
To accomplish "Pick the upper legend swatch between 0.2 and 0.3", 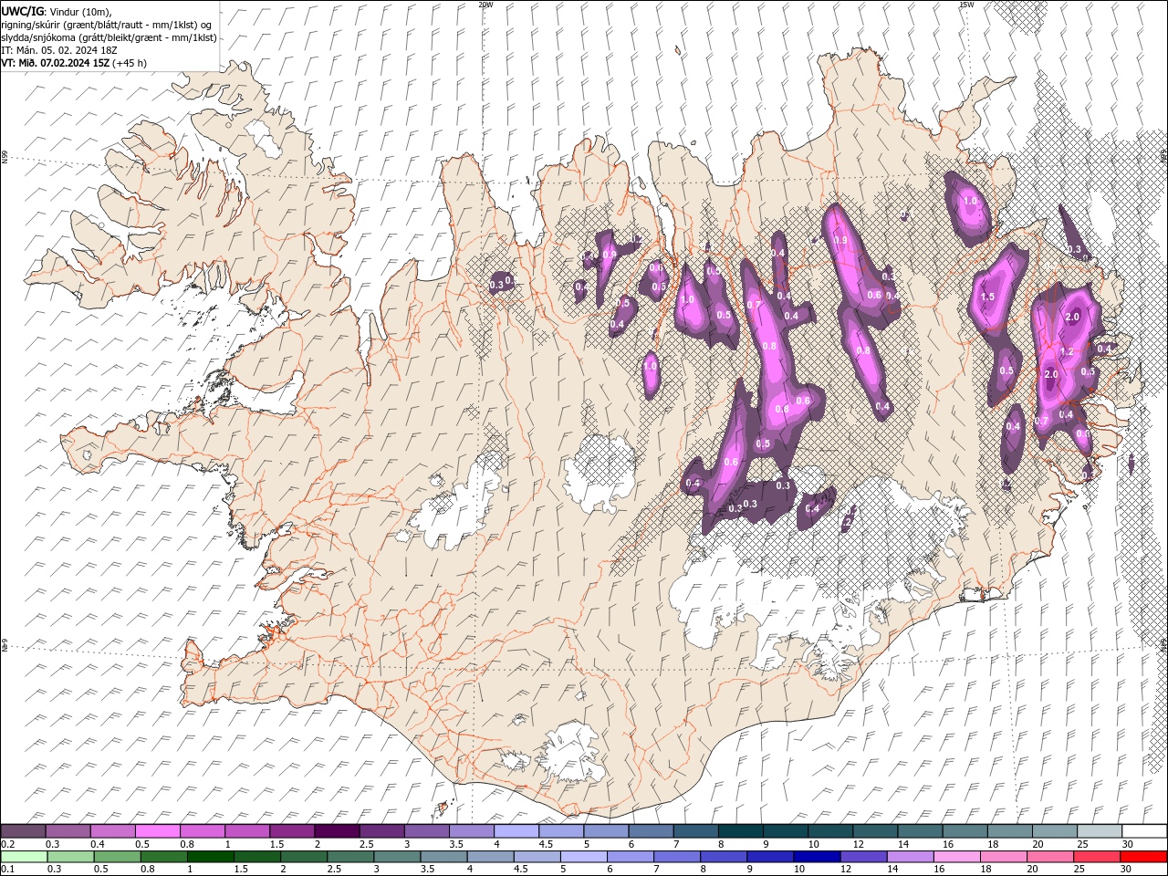I will [x=23, y=831].
